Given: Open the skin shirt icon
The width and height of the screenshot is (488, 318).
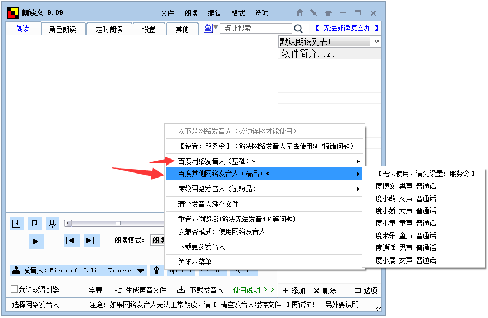Looking at the screenshot, I should click(328, 13).
